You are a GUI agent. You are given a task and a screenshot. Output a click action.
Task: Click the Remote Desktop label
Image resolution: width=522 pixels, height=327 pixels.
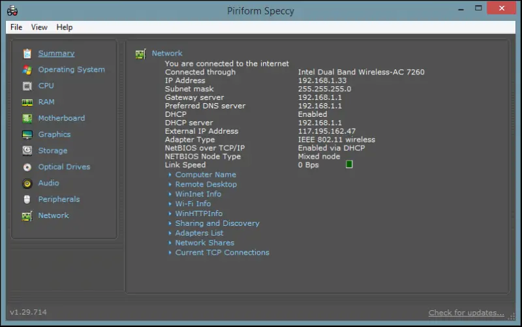[206, 184]
